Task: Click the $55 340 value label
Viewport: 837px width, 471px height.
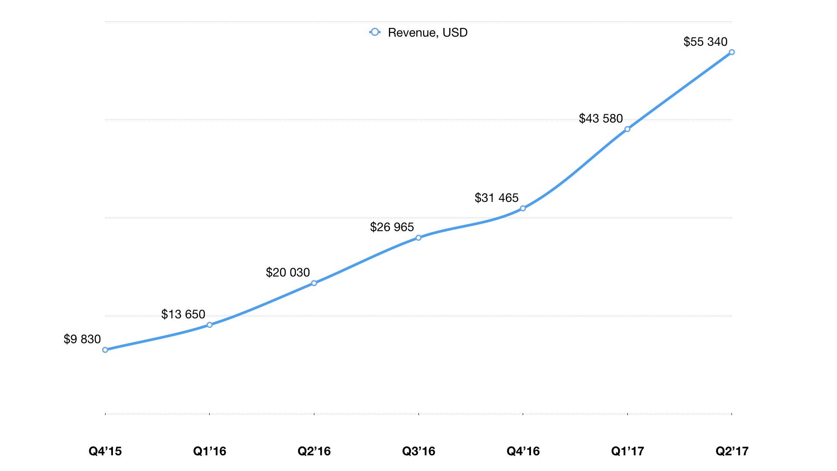Action: point(705,42)
